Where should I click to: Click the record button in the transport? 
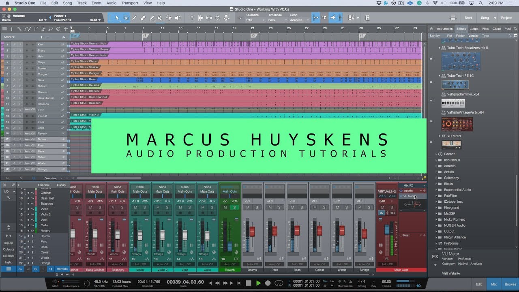[268, 283]
